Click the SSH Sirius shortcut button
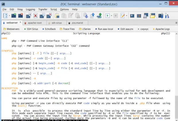Viewport: 178px width, 121px height. click(x=32, y=29)
